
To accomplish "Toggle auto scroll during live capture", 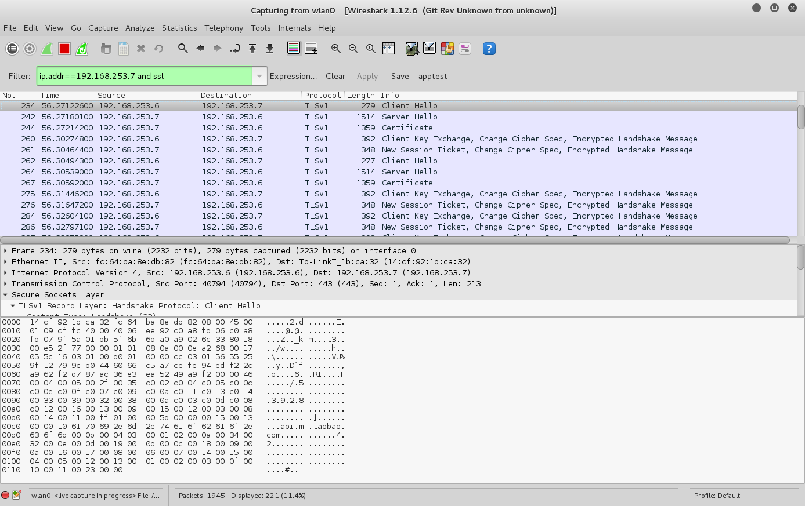I will point(311,49).
